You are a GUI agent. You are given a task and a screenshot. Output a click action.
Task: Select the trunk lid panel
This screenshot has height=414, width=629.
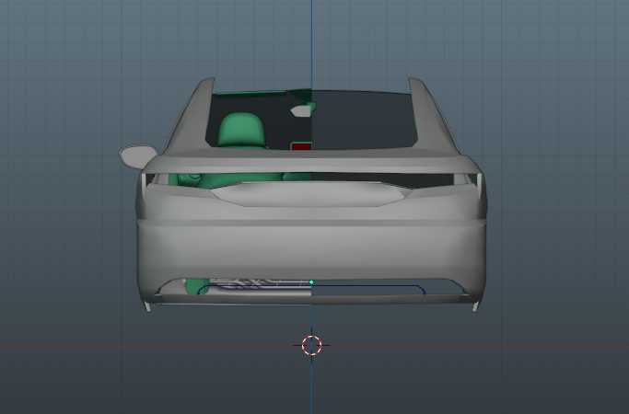(x=311, y=194)
